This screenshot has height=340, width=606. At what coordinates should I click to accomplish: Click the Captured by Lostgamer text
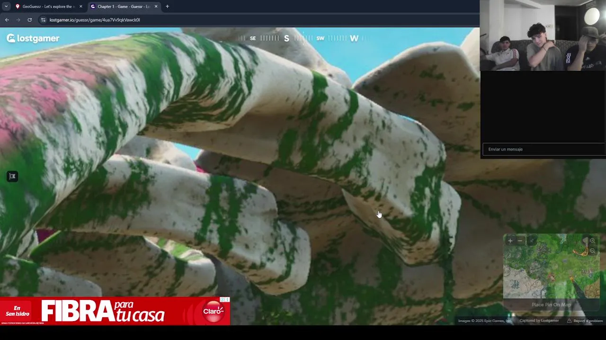[x=539, y=321]
